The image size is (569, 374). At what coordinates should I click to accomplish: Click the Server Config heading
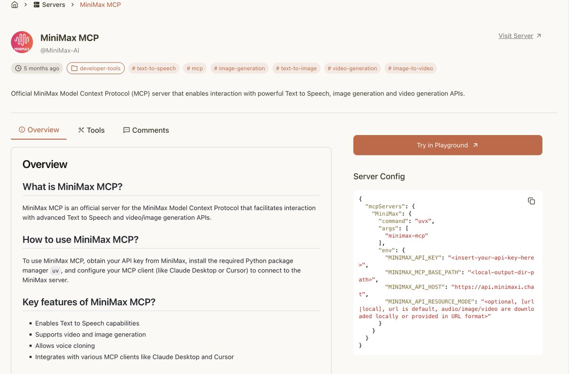pyautogui.click(x=379, y=176)
